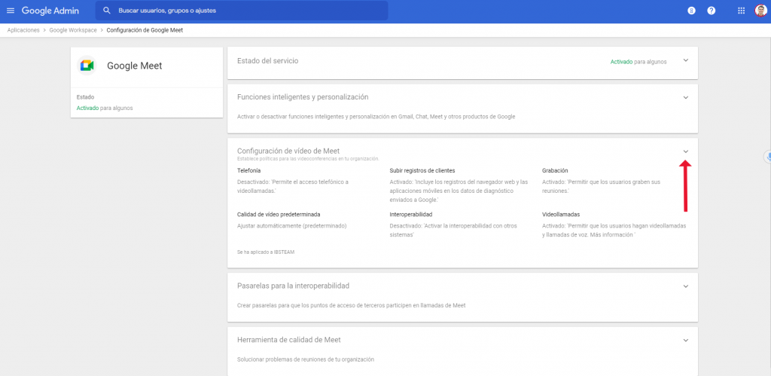
Task: Select the Telefonía setting label
Action: 248,170
